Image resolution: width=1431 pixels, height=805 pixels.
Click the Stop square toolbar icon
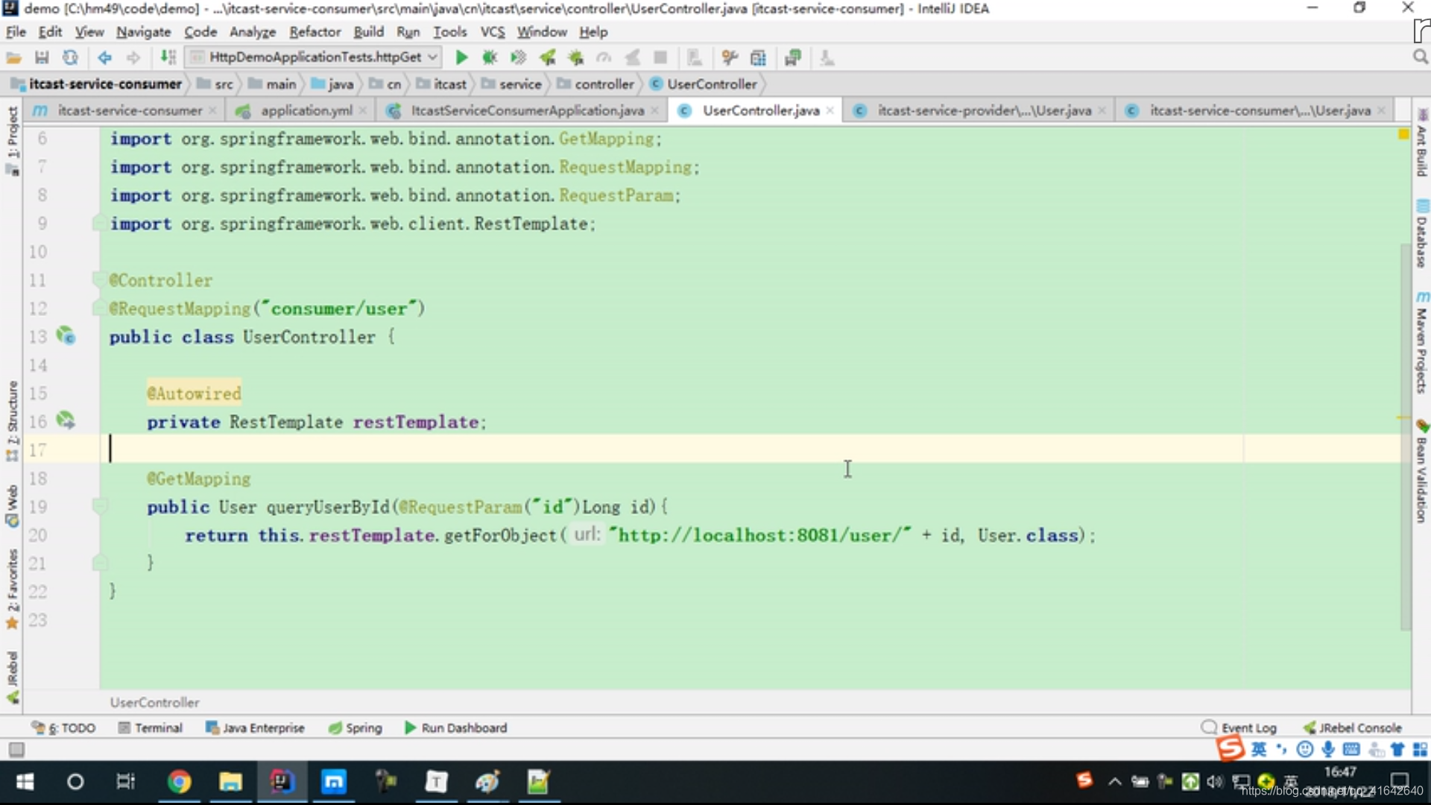(x=660, y=57)
